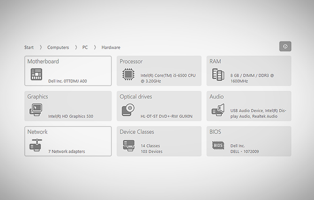Click the RAM memory modules icon

[218, 75]
